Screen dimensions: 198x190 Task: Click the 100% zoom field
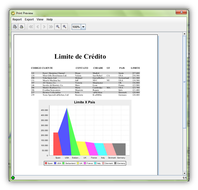(76, 27)
